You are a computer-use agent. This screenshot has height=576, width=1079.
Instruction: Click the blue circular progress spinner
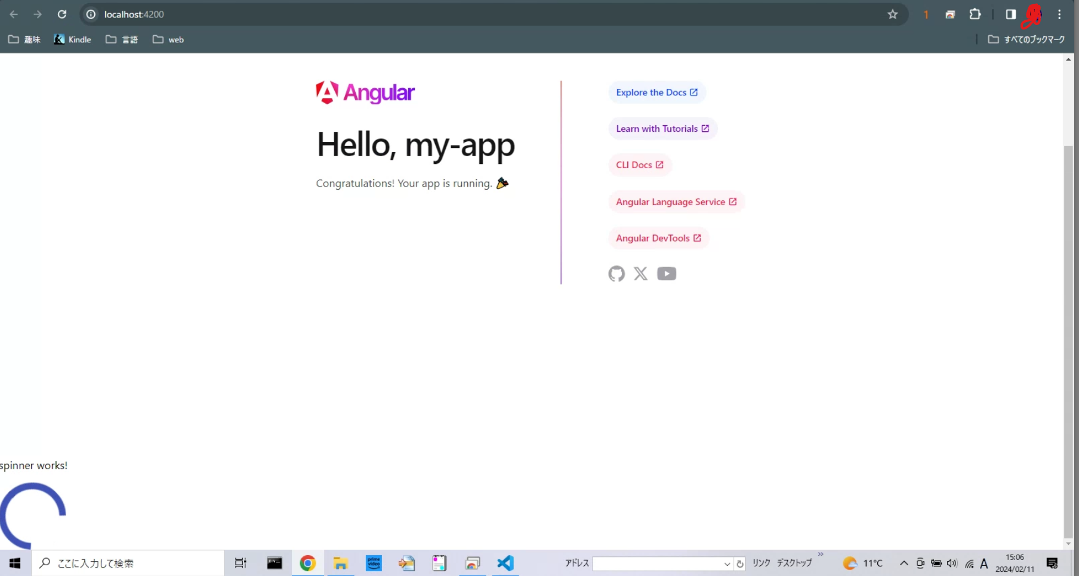point(33,516)
